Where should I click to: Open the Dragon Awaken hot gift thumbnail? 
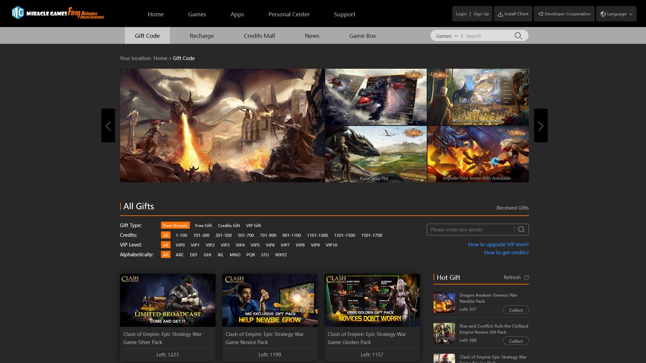[444, 302]
